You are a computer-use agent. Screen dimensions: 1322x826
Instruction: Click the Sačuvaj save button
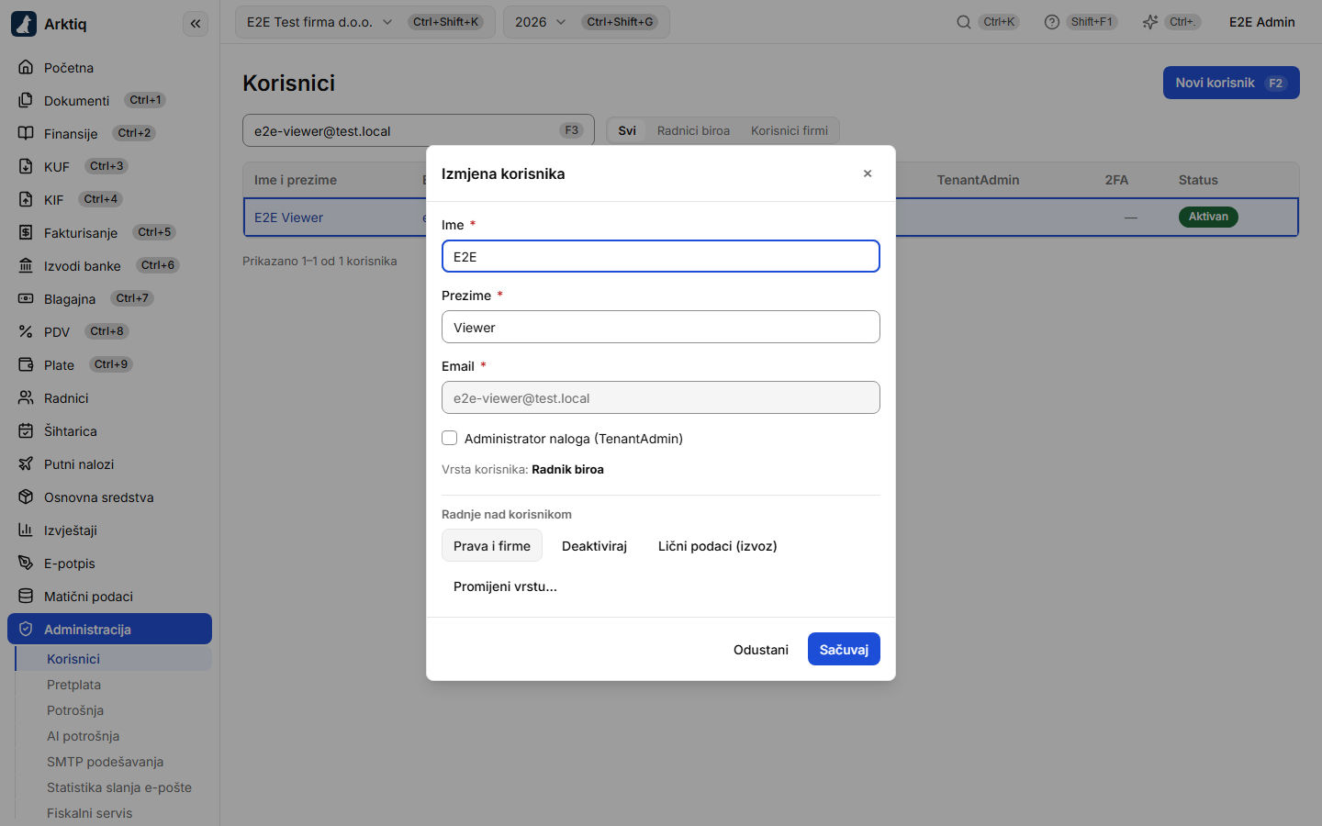[x=844, y=649]
